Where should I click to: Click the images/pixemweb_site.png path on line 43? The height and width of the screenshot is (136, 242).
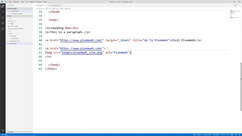[x=82, y=53]
